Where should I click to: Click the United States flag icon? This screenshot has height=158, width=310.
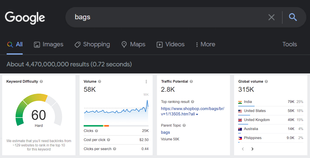[x=240, y=111]
